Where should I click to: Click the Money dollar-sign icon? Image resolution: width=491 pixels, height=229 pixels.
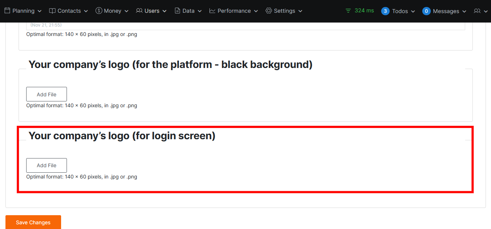[x=99, y=11]
